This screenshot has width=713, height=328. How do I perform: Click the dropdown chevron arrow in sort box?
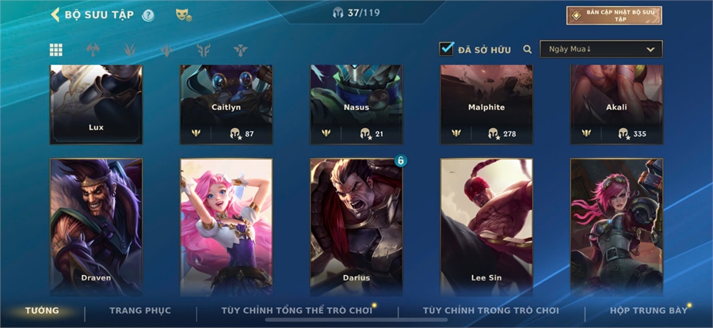[650, 50]
